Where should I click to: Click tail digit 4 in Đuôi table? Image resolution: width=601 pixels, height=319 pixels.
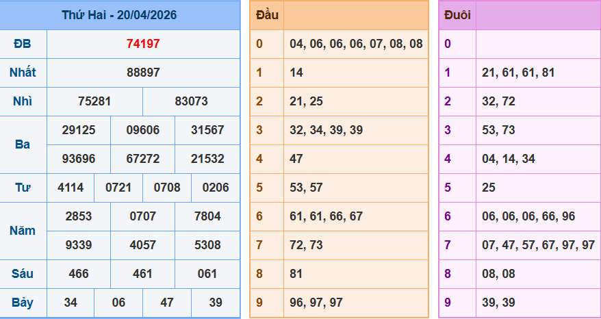448,159
